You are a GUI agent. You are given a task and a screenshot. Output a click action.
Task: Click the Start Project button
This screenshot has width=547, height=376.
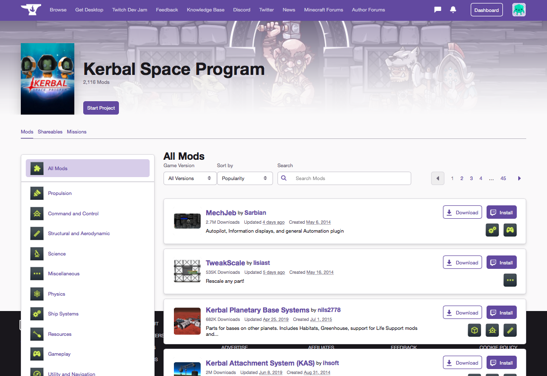click(101, 108)
